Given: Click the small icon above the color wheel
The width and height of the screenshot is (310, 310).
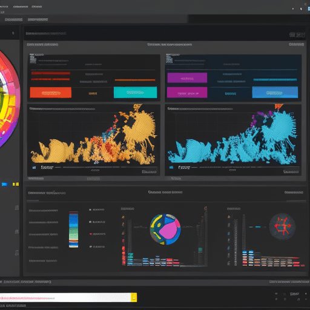Looking at the screenshot, I should pos(13,33).
